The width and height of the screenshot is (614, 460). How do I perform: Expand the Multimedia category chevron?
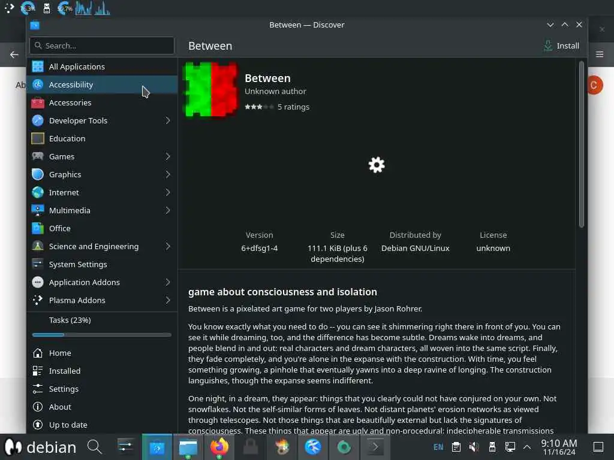[168, 210]
